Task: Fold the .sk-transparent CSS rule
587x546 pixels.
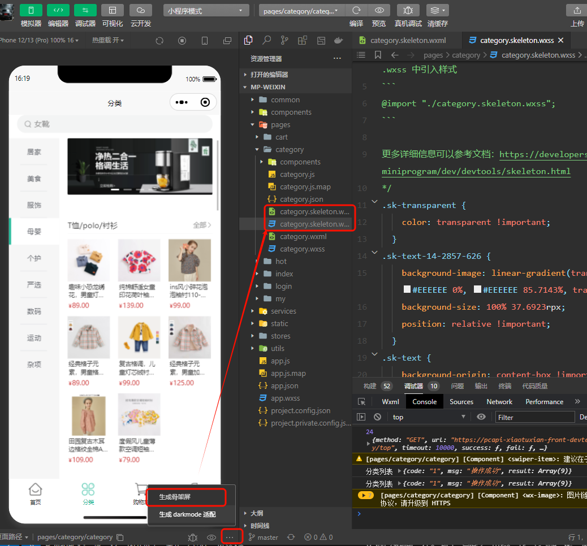Action: [374, 202]
